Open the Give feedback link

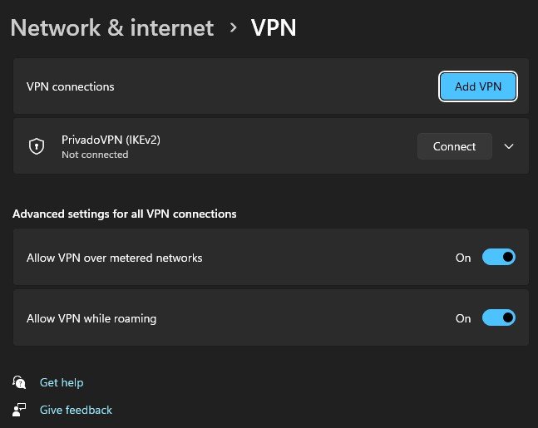76,410
